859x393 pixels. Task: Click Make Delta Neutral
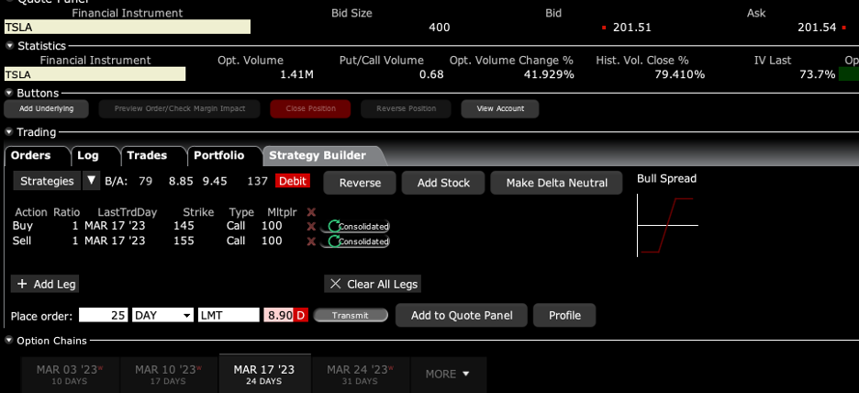tap(556, 183)
